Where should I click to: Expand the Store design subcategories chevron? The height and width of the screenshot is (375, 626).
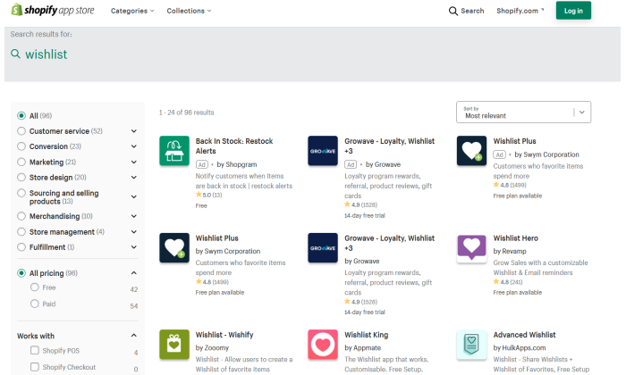pyautogui.click(x=134, y=178)
